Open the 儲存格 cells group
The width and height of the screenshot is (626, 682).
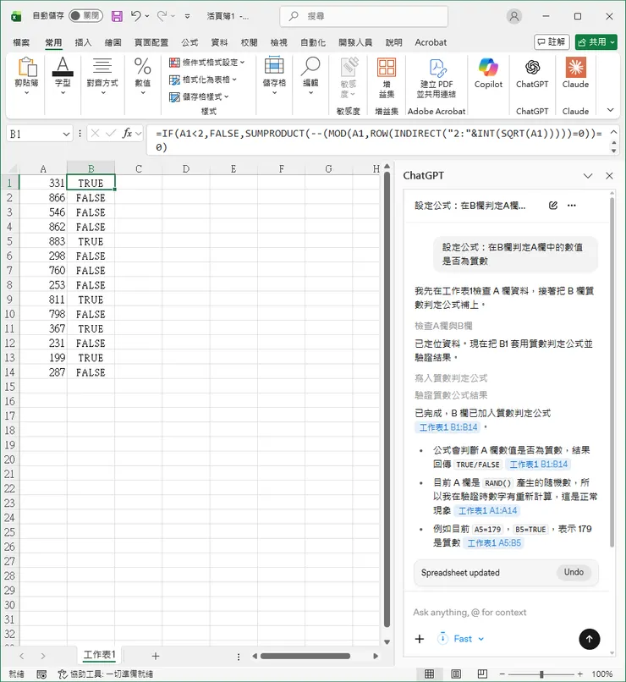tap(274, 75)
